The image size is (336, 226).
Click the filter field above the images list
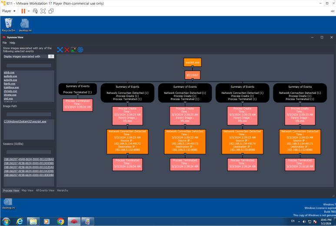click(29, 66)
